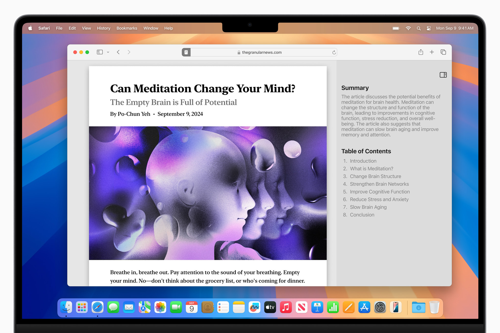500x333 pixels.
Task: Open Keynote in the Dock
Action: 317,307
